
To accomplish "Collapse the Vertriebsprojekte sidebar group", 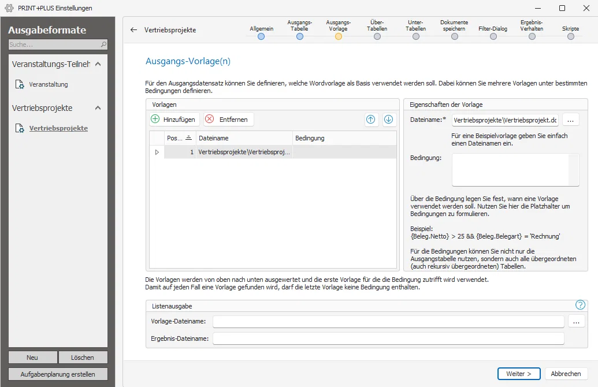I will click(x=98, y=108).
